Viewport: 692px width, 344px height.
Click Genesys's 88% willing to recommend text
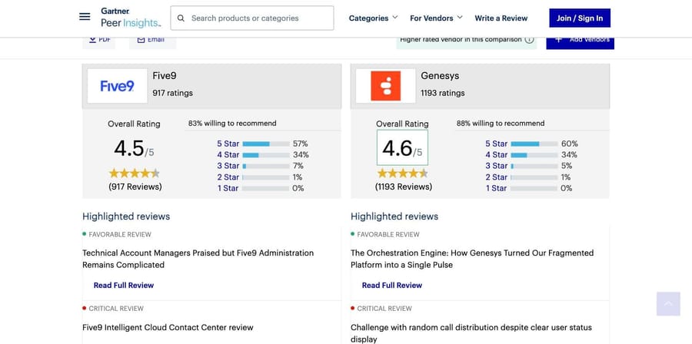(501, 124)
